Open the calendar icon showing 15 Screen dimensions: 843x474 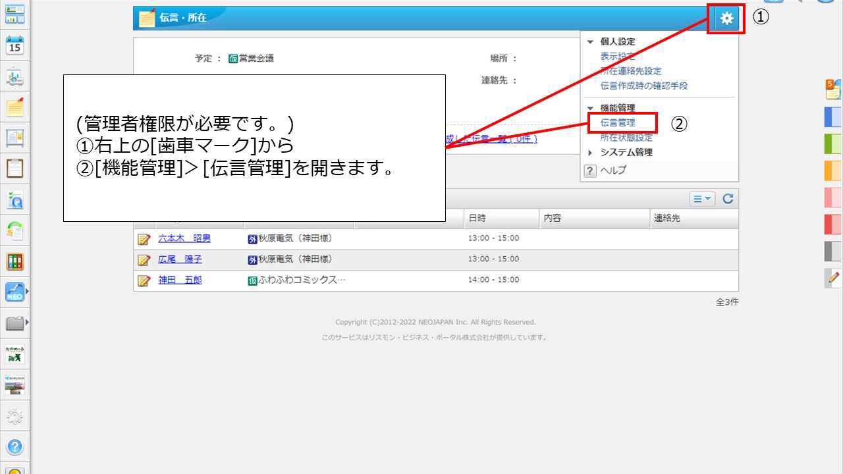[14, 45]
